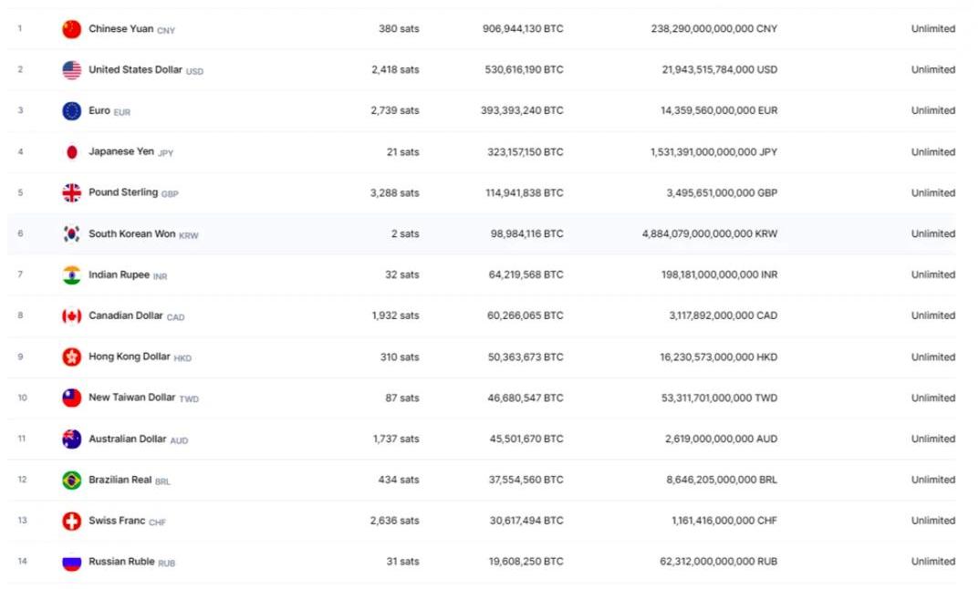This screenshot has width=979, height=589.
Task: Select rank number 6 in South Korean Won row
Action: [21, 233]
